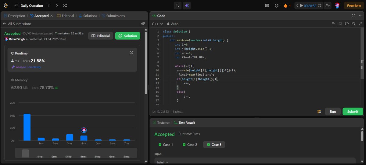The height and width of the screenshot is (165, 366).
Task: Go to the next question arrow
Action: pyautogui.click(x=57, y=5)
